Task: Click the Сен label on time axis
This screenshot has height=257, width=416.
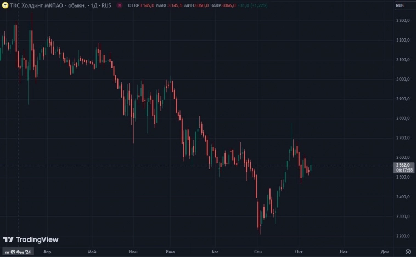Action: [258, 252]
